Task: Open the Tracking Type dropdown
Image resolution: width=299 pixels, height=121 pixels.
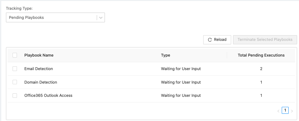Action: pos(55,18)
